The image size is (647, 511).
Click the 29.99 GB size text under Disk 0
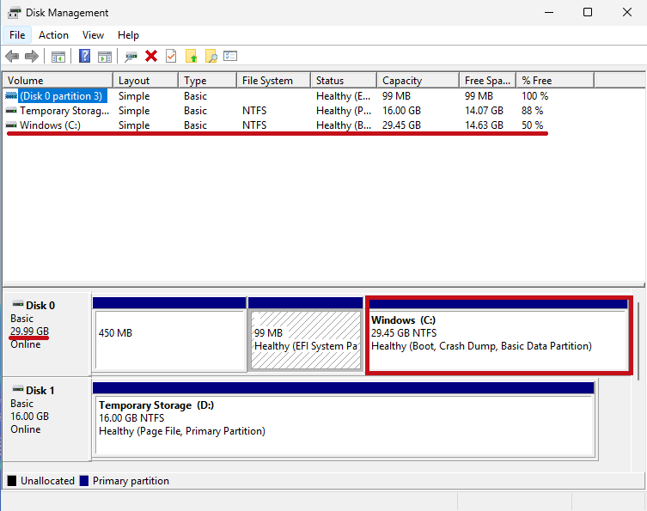(x=29, y=332)
